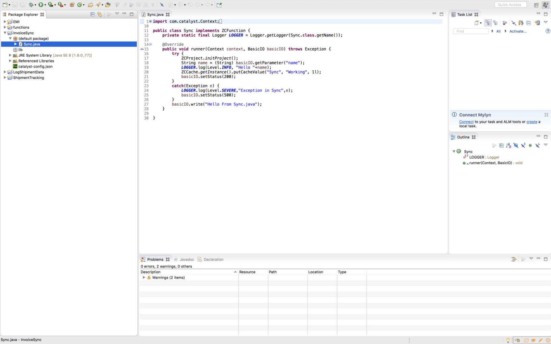The width and height of the screenshot is (551, 344).
Task: Expand the EMI project in Package Explorer
Action: click(4, 21)
